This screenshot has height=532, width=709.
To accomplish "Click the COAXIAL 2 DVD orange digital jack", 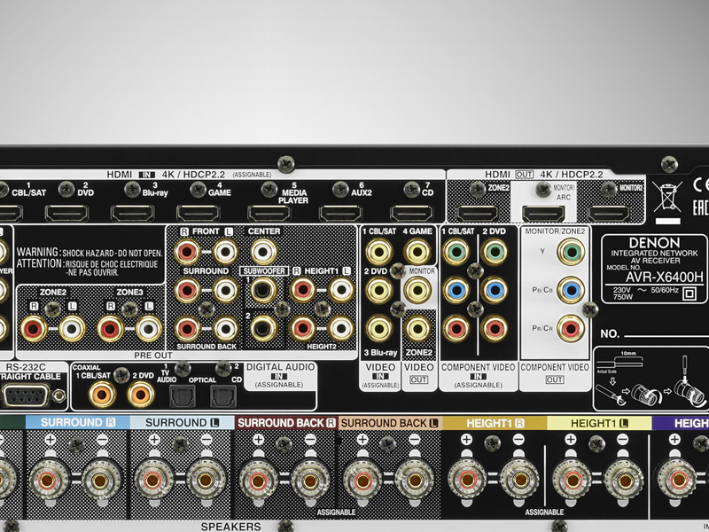I will pos(141,395).
